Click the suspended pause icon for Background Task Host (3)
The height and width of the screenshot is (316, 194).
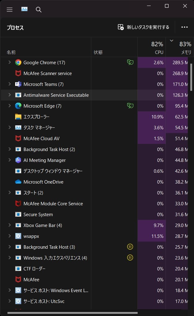(x=130, y=247)
